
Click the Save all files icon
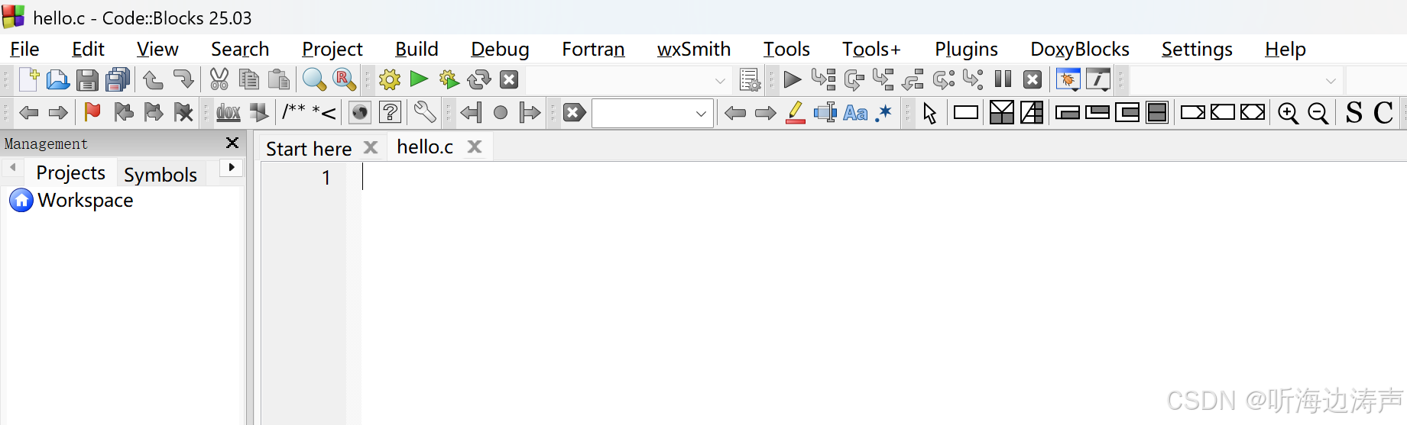(118, 79)
